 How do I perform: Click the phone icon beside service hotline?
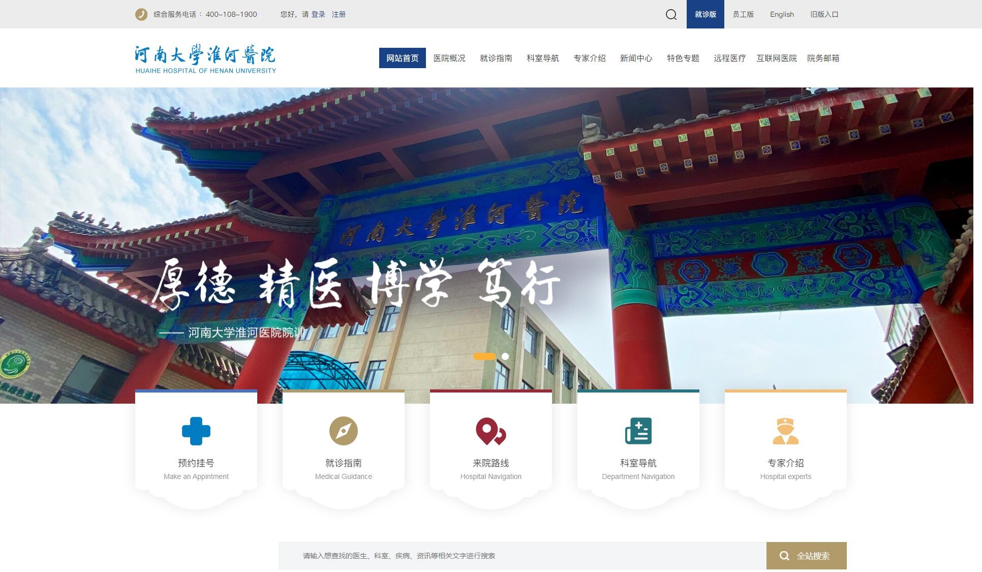point(141,14)
